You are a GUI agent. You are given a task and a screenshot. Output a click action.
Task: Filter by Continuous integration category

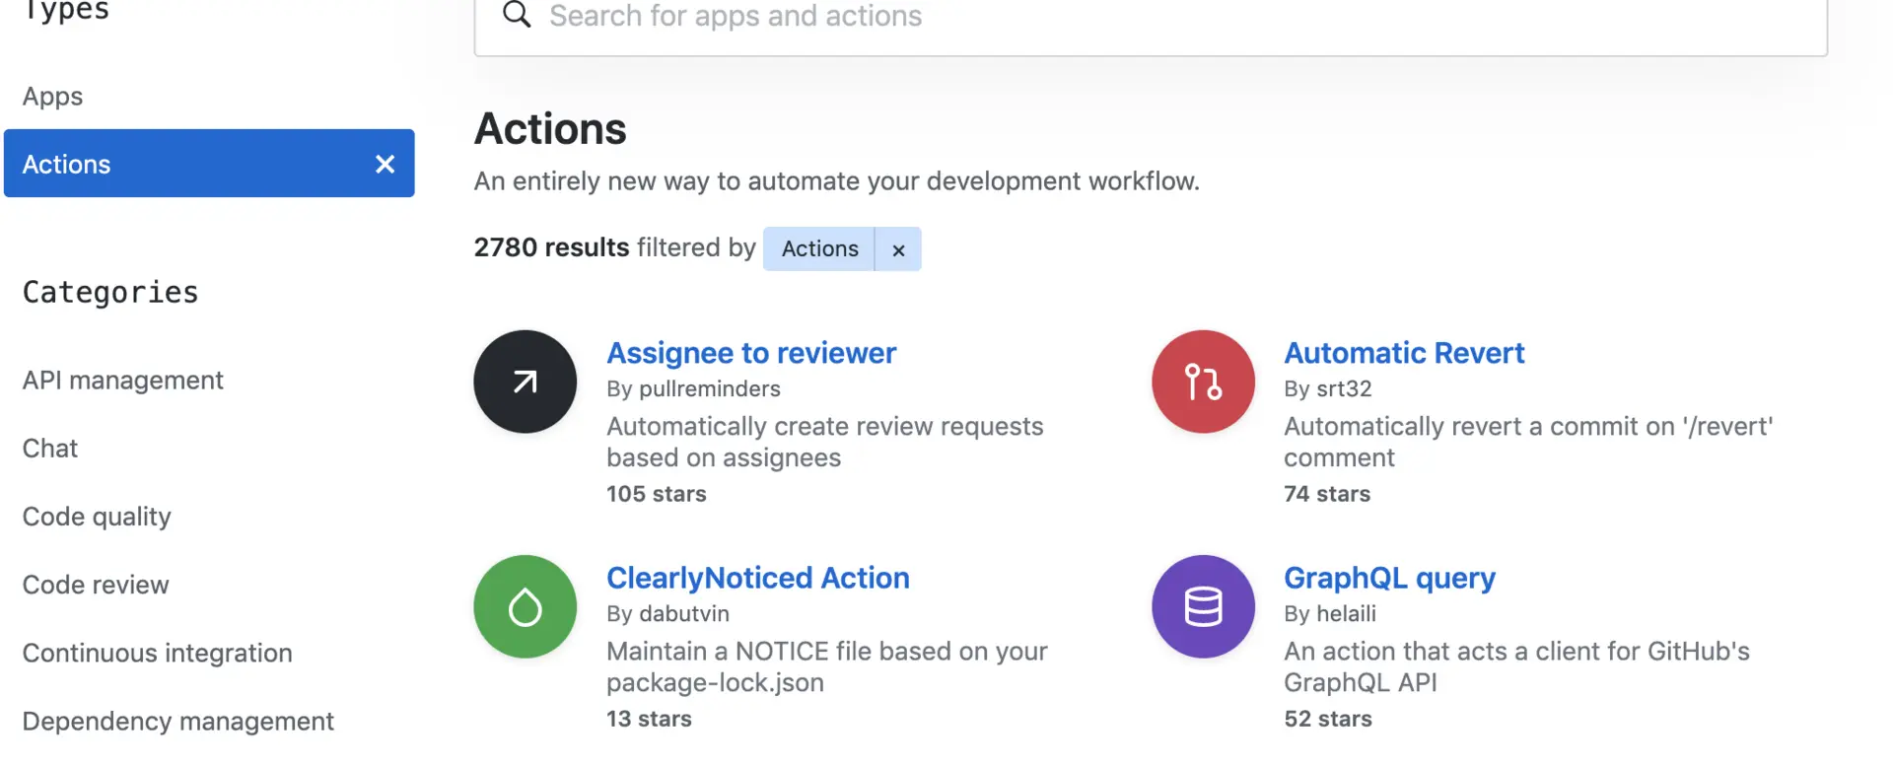pyautogui.click(x=158, y=653)
